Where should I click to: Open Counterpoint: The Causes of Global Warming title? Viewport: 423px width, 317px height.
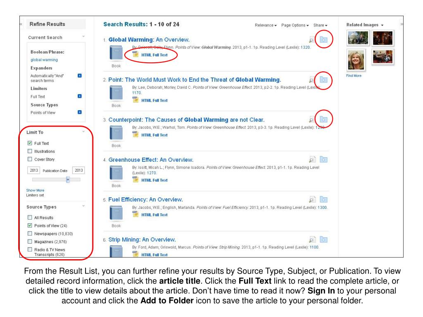[x=186, y=120]
